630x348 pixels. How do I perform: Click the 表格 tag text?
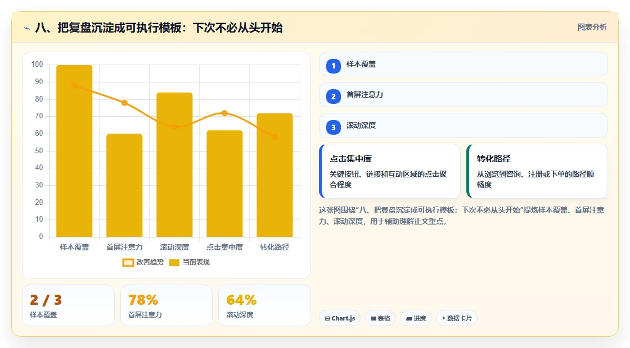click(384, 318)
